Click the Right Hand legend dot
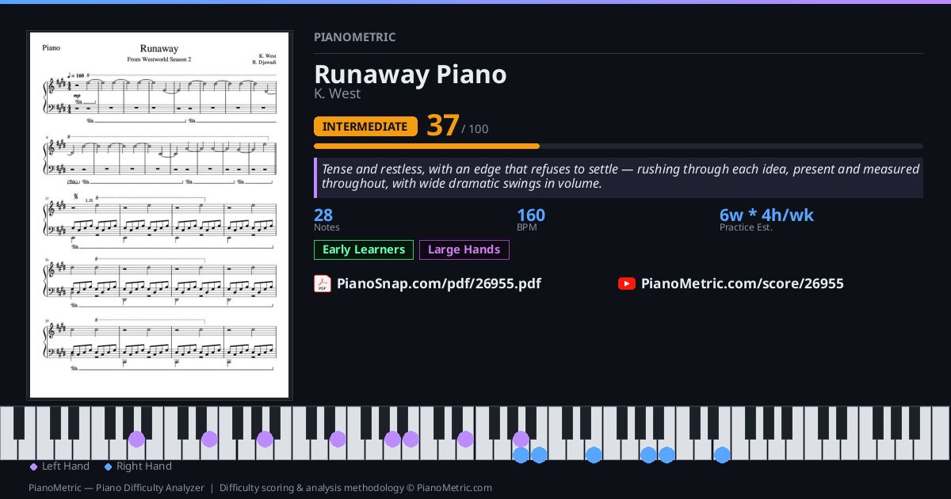The image size is (951, 499). pos(108,467)
